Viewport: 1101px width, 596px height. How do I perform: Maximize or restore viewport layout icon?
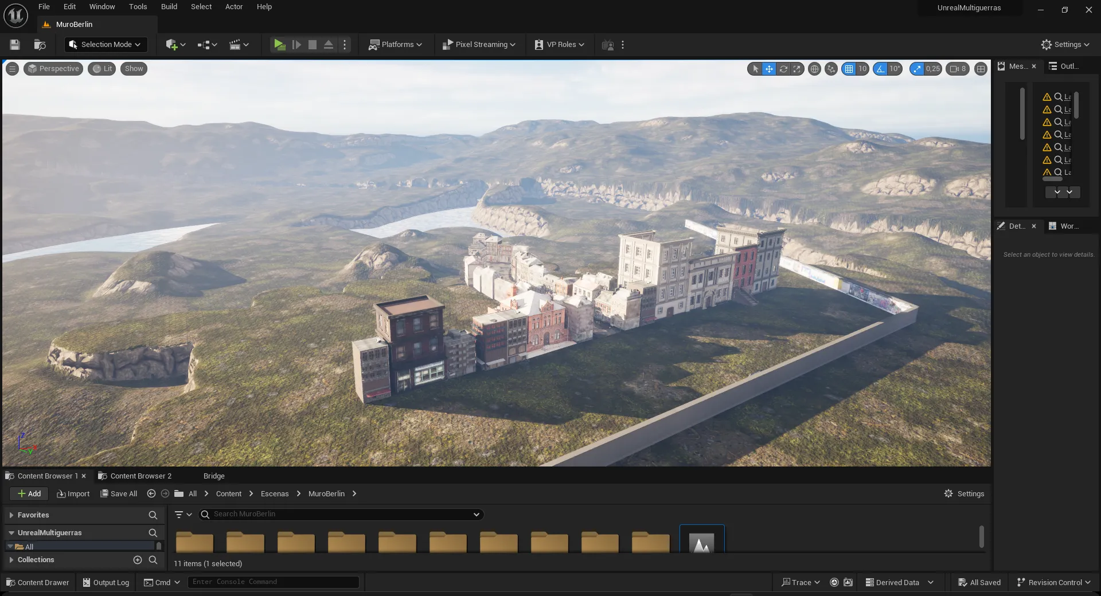pos(981,69)
